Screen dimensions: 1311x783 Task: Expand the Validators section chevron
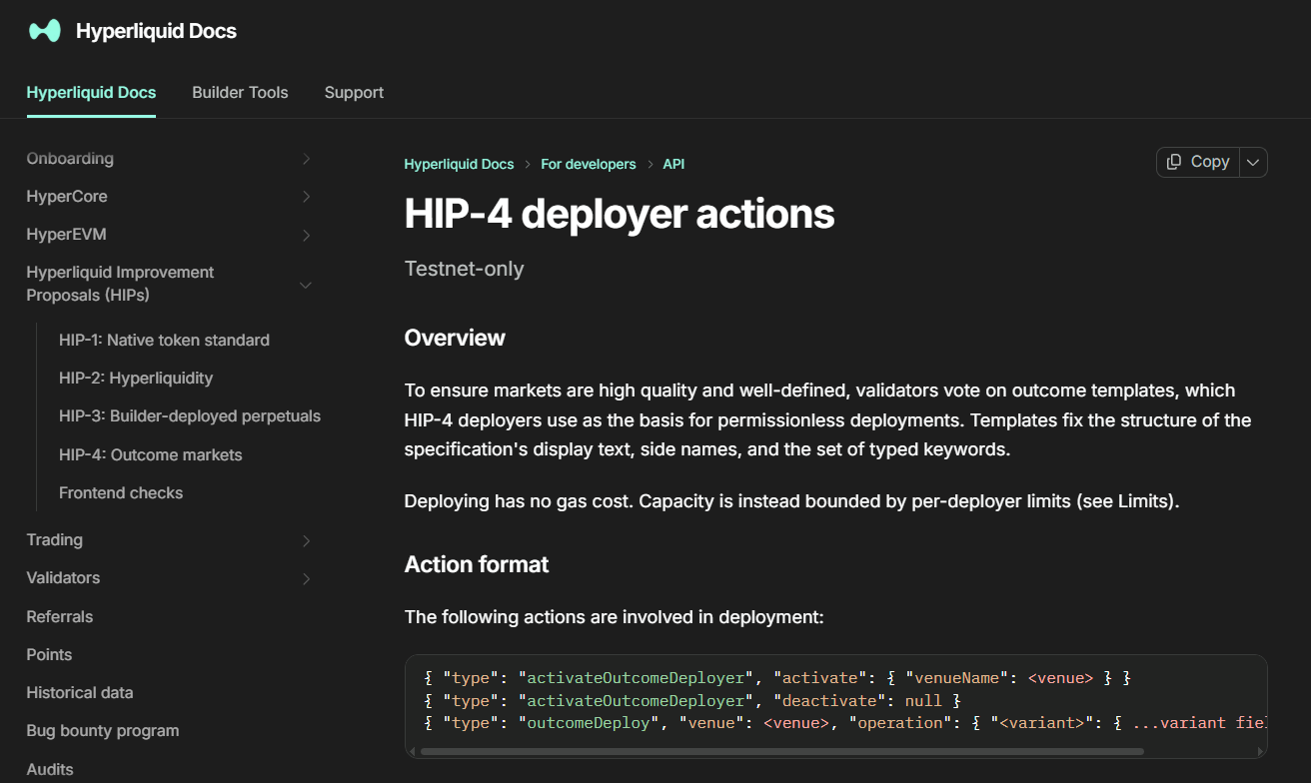pyautogui.click(x=306, y=578)
